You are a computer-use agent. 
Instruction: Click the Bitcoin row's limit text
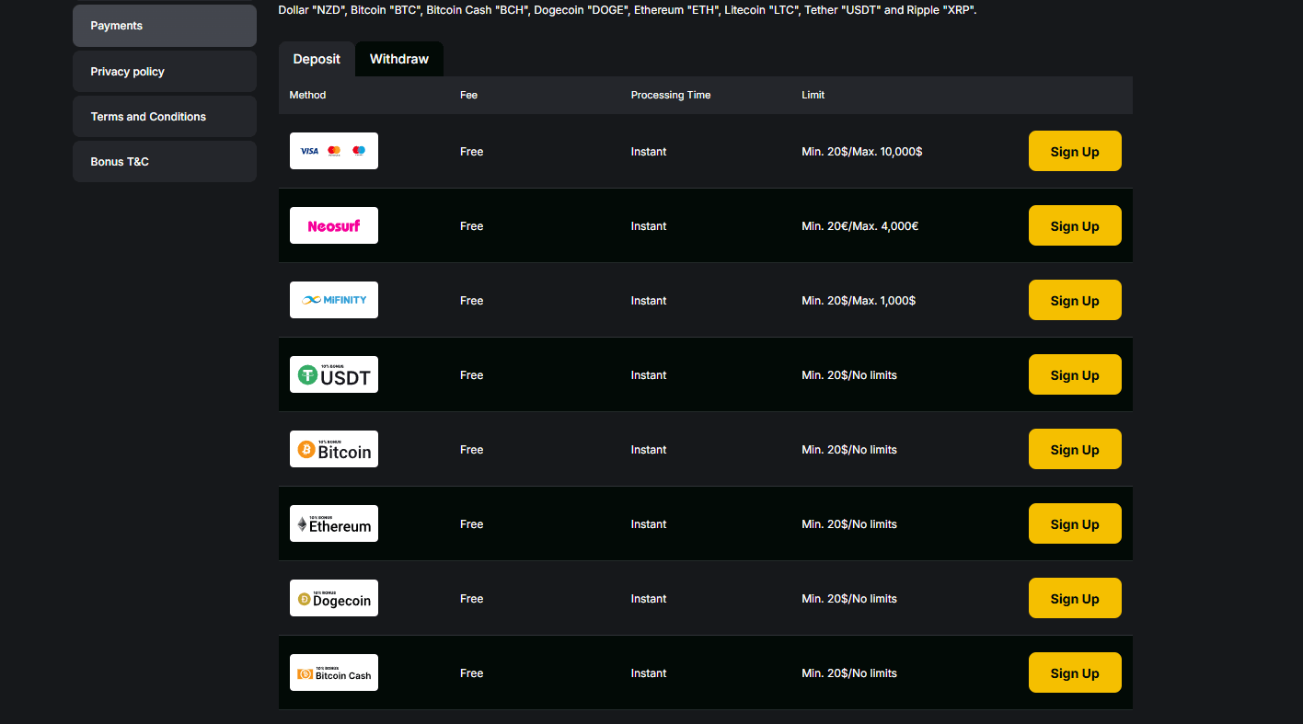click(x=849, y=450)
